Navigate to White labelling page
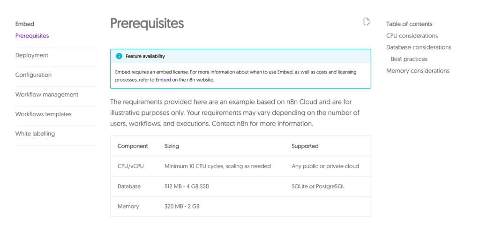This screenshot has height=231, width=480. 35,134
